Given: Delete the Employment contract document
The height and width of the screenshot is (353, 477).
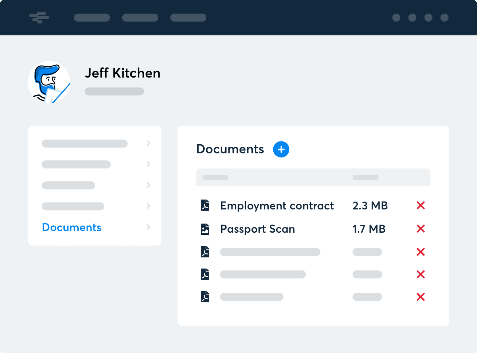Looking at the screenshot, I should point(421,206).
